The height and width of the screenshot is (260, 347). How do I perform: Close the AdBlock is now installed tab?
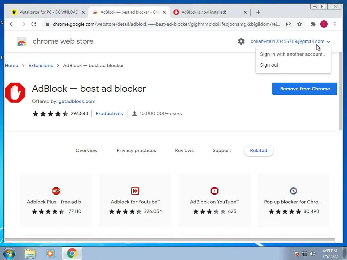[x=245, y=12]
